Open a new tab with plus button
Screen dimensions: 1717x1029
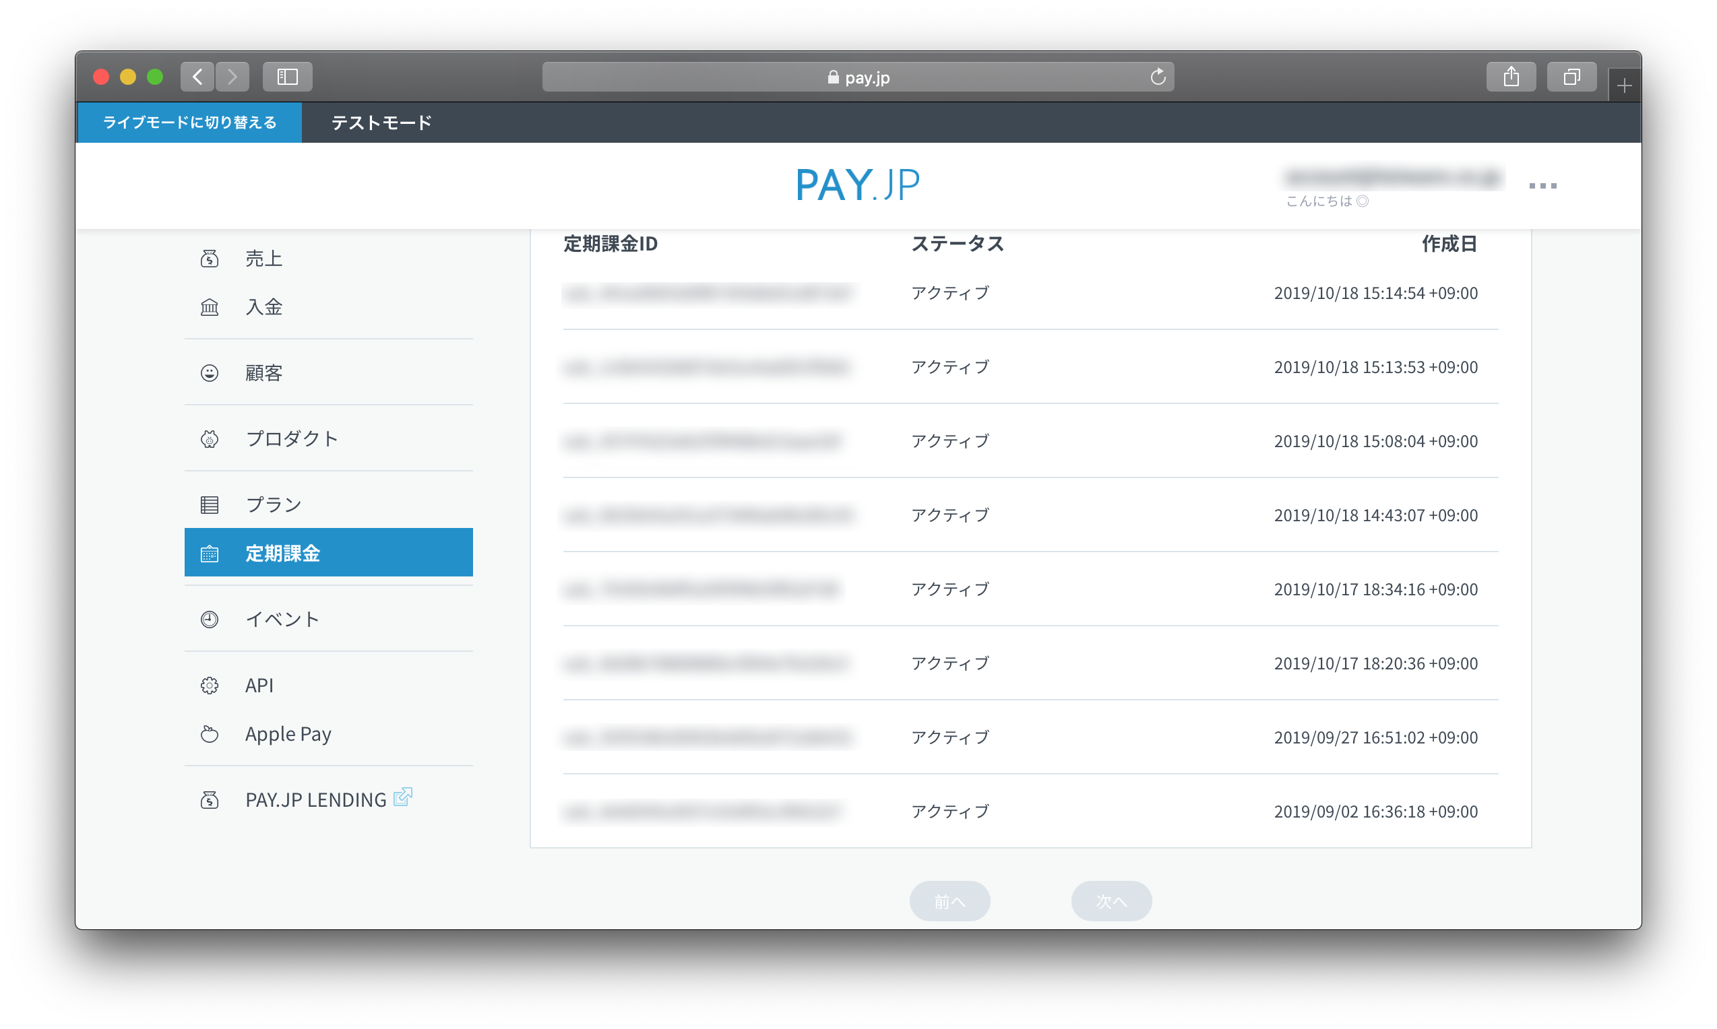point(1624,86)
